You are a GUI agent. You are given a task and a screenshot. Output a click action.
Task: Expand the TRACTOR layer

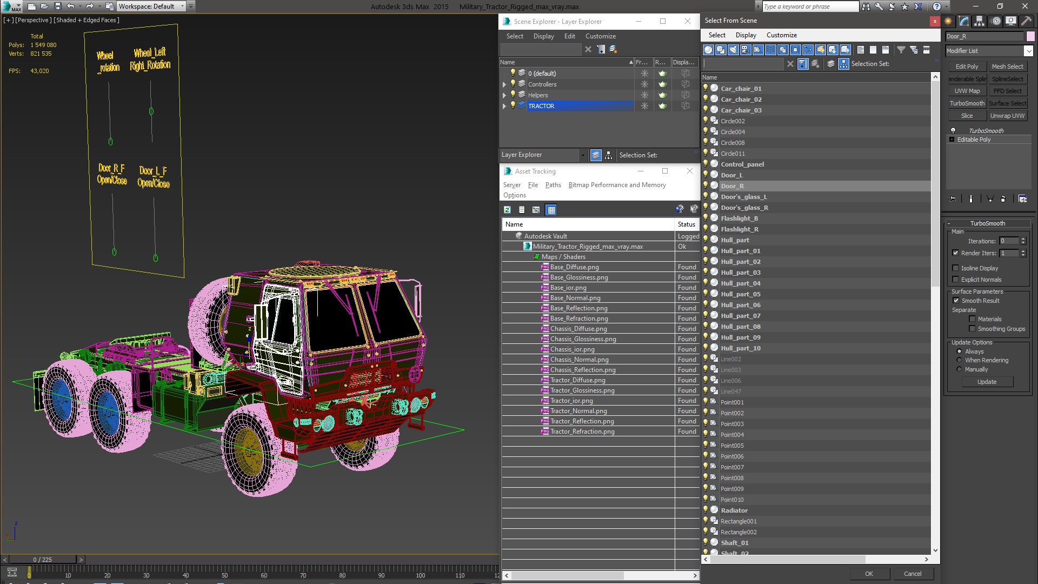[x=504, y=106]
